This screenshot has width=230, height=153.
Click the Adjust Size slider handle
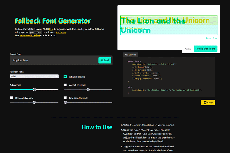point(34,90)
